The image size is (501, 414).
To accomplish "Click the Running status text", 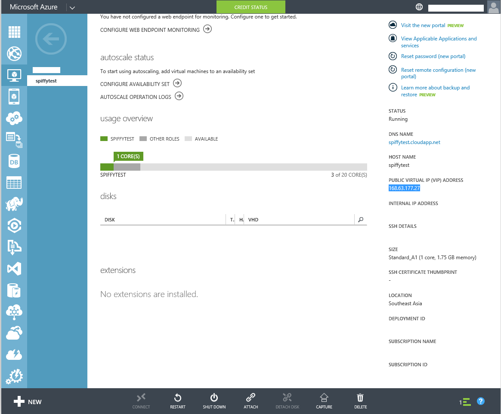I will [398, 119].
